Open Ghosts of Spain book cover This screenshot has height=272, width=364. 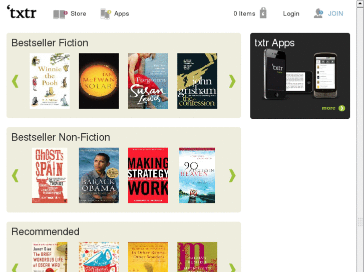click(x=50, y=175)
